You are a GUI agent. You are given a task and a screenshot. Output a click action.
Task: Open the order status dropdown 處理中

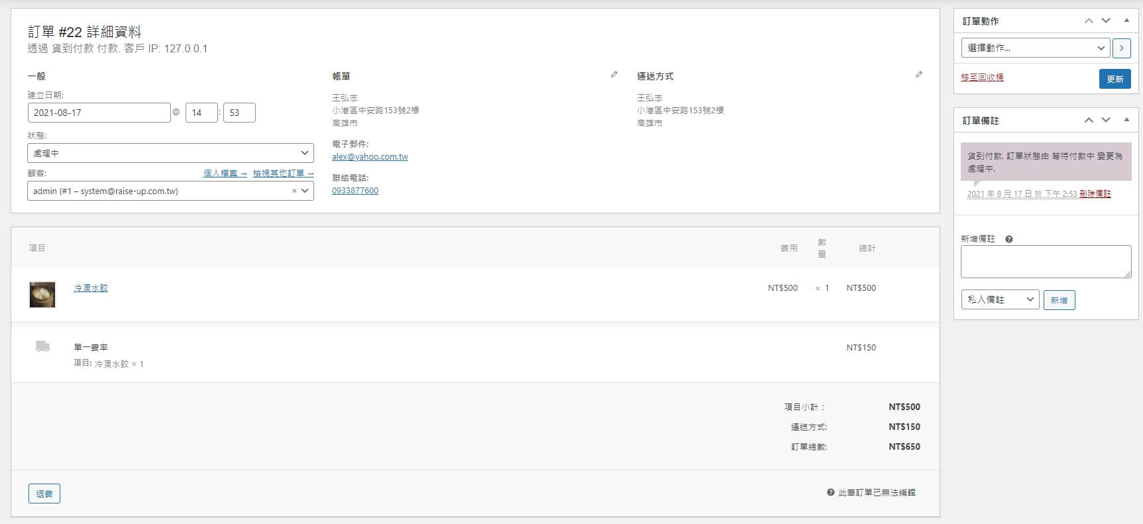(x=170, y=153)
